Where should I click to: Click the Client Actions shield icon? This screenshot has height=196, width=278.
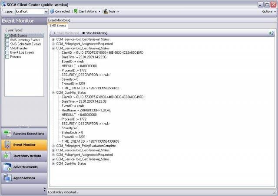coord(76,11)
